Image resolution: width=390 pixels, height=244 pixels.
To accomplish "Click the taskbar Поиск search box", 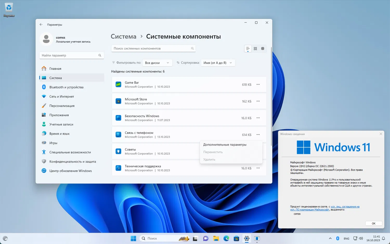I will tap(165, 238).
